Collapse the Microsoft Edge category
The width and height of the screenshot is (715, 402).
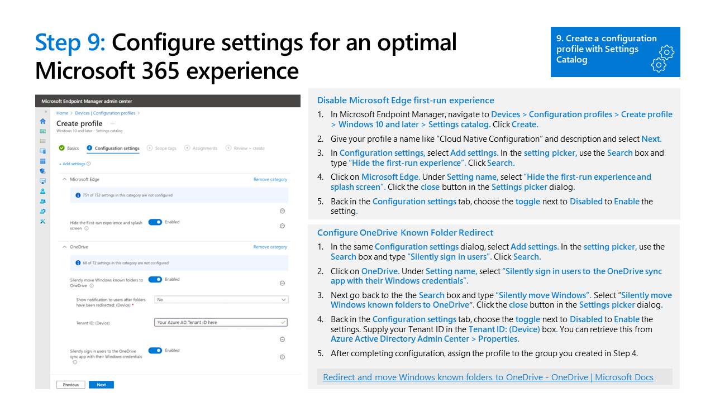tap(64, 180)
